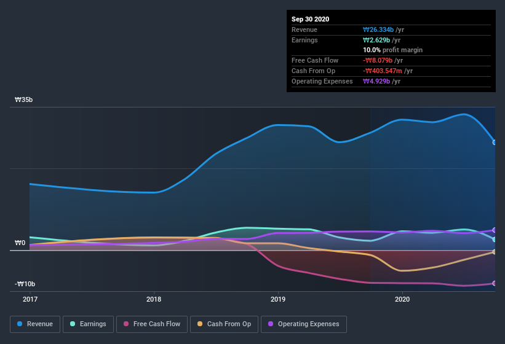The height and width of the screenshot is (344, 505).
Task: Click the -₩8.079b free cash flow value
Action: 378,60
